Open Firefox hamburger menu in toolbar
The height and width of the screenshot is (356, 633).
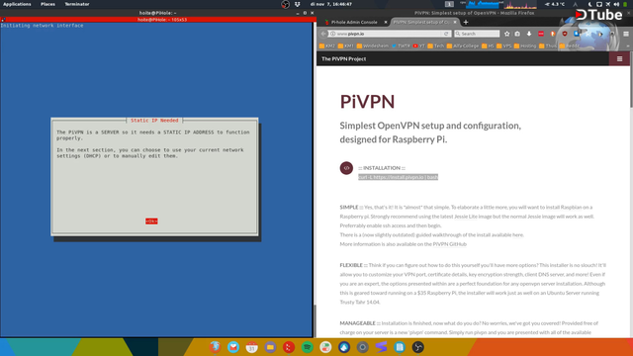626,34
